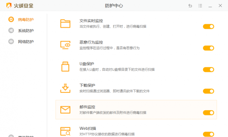Click the 邮件监控 envelope icon

point(65,110)
